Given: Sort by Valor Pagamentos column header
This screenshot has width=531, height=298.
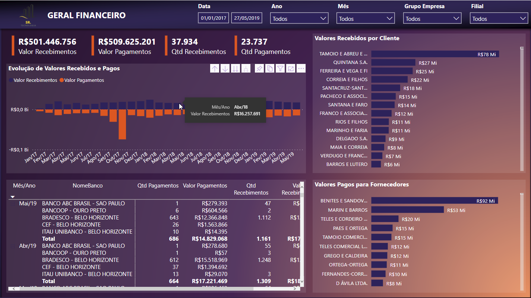Looking at the screenshot, I should (x=205, y=185).
